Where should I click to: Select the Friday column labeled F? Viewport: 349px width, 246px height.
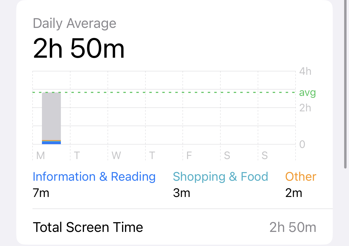[189, 156]
